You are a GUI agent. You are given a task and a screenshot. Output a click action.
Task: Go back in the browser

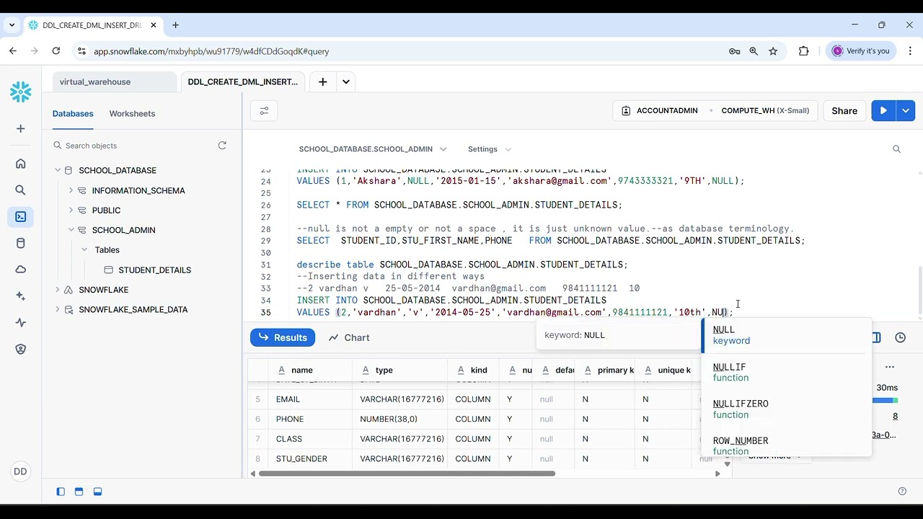pos(13,51)
